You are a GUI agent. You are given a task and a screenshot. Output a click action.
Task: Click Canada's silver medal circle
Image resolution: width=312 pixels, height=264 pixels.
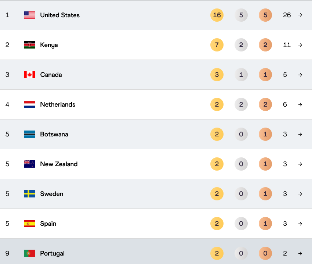coord(241,75)
